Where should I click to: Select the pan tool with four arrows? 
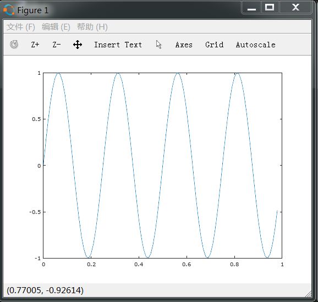pos(78,45)
